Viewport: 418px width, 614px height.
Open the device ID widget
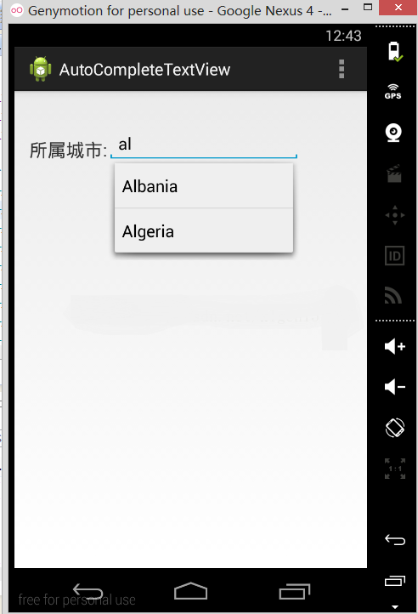point(394,256)
